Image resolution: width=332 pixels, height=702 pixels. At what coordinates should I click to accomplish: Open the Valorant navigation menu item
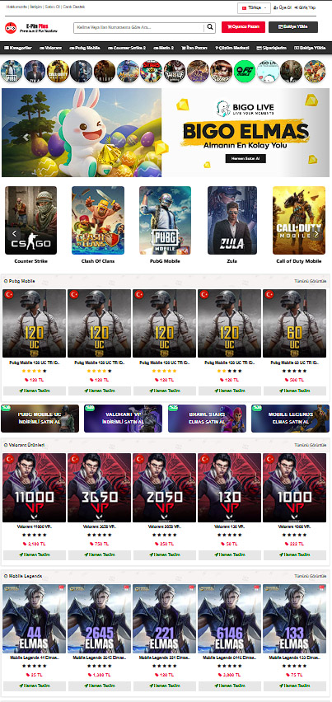point(51,48)
